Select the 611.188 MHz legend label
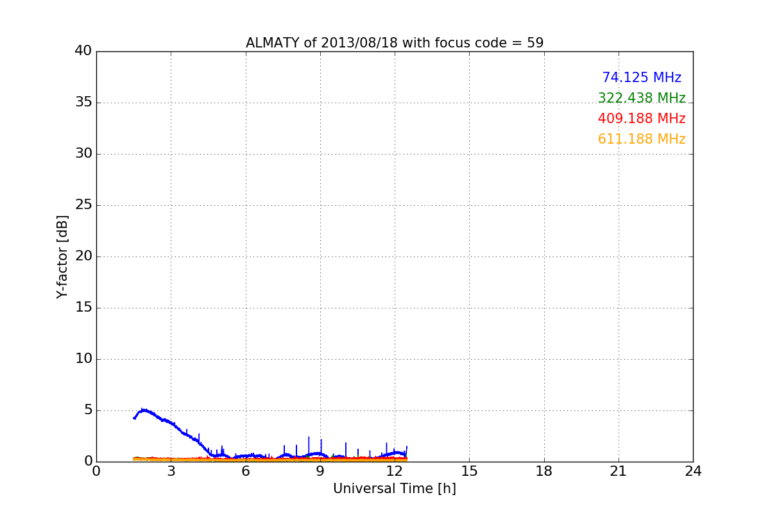This screenshot has width=770, height=513. [642, 139]
